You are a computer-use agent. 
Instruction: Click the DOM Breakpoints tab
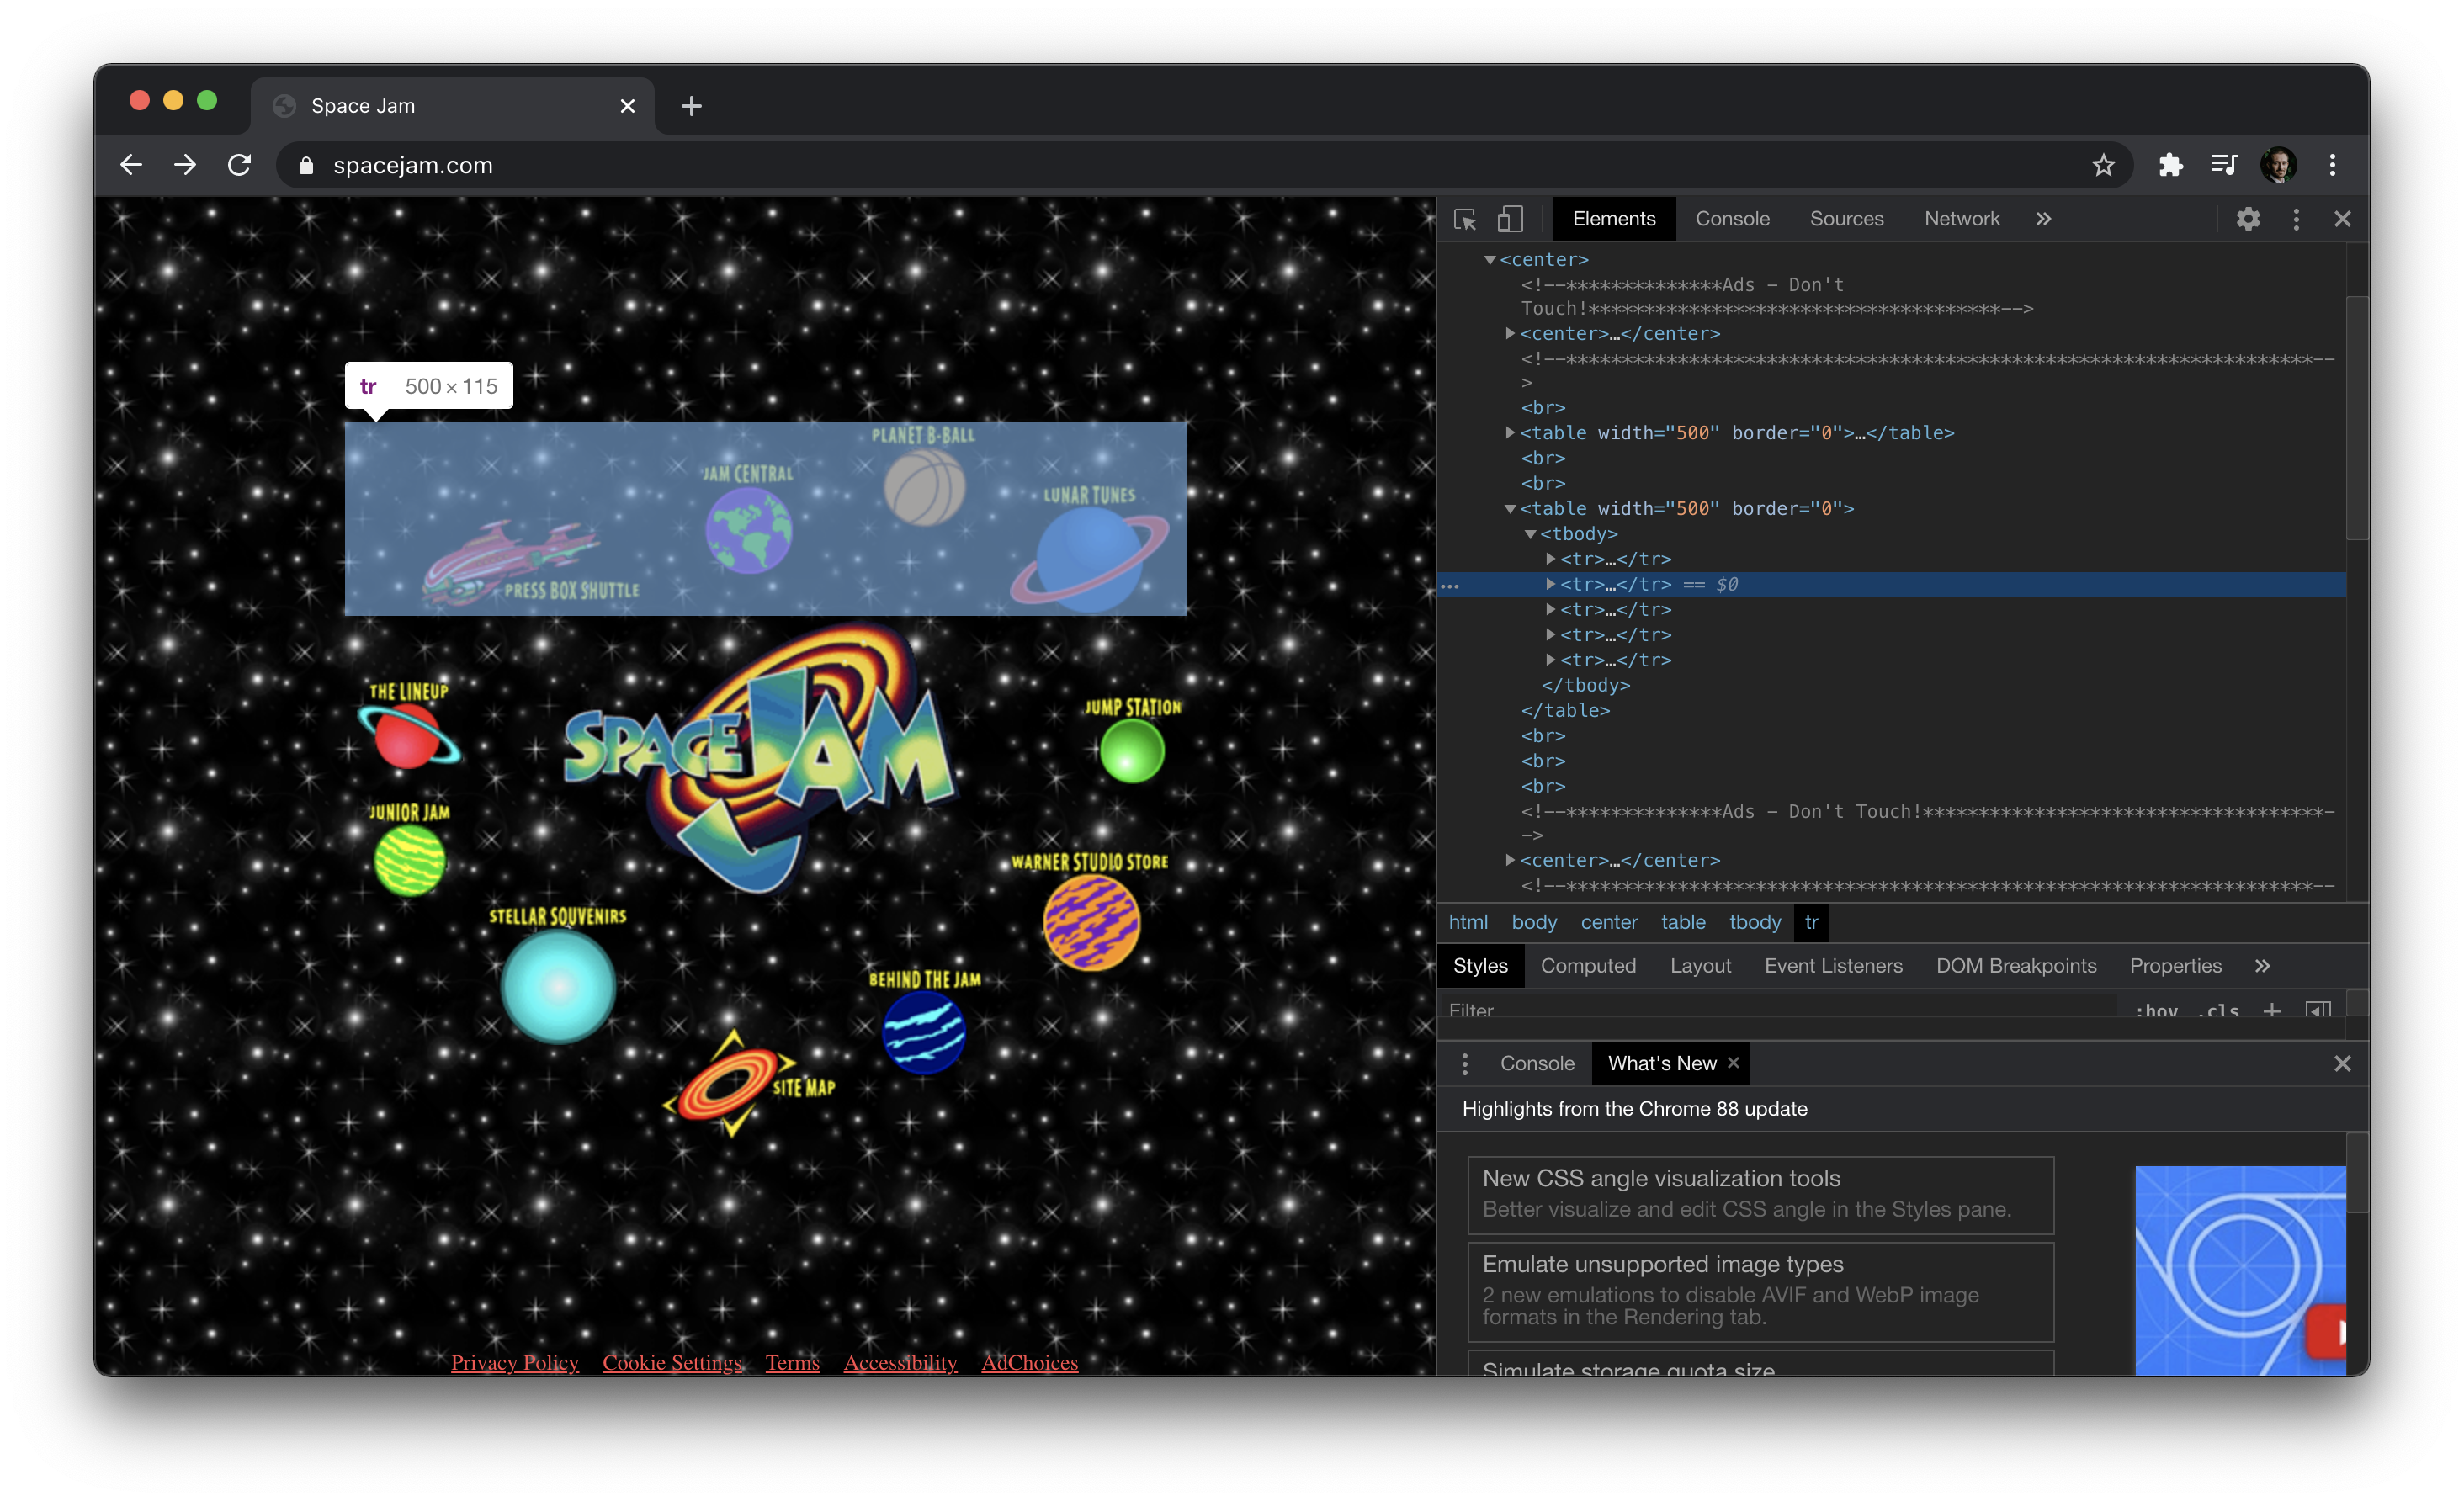2015,964
